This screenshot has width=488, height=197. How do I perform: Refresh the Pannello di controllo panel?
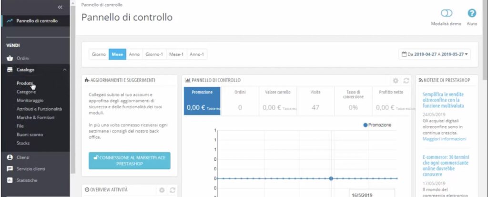pos(406,81)
